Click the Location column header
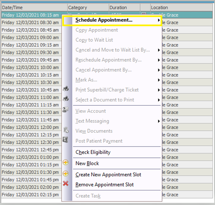 182,8
